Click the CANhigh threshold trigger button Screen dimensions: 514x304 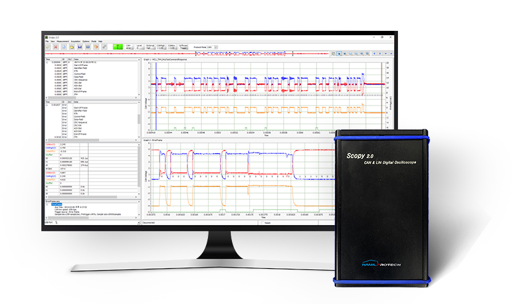point(161,47)
